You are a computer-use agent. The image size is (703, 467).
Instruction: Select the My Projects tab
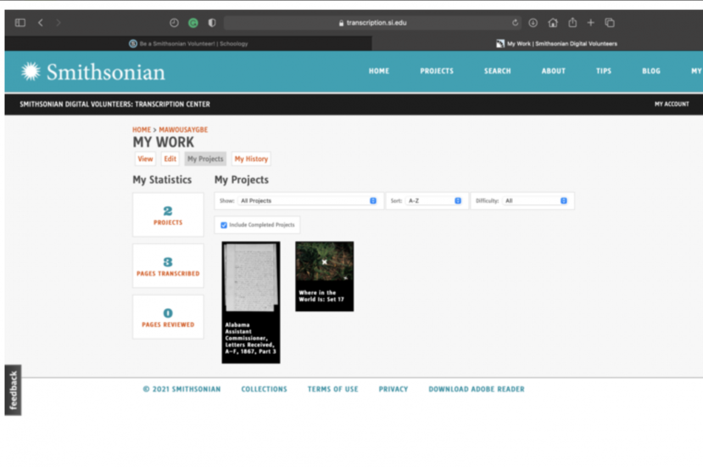click(205, 159)
